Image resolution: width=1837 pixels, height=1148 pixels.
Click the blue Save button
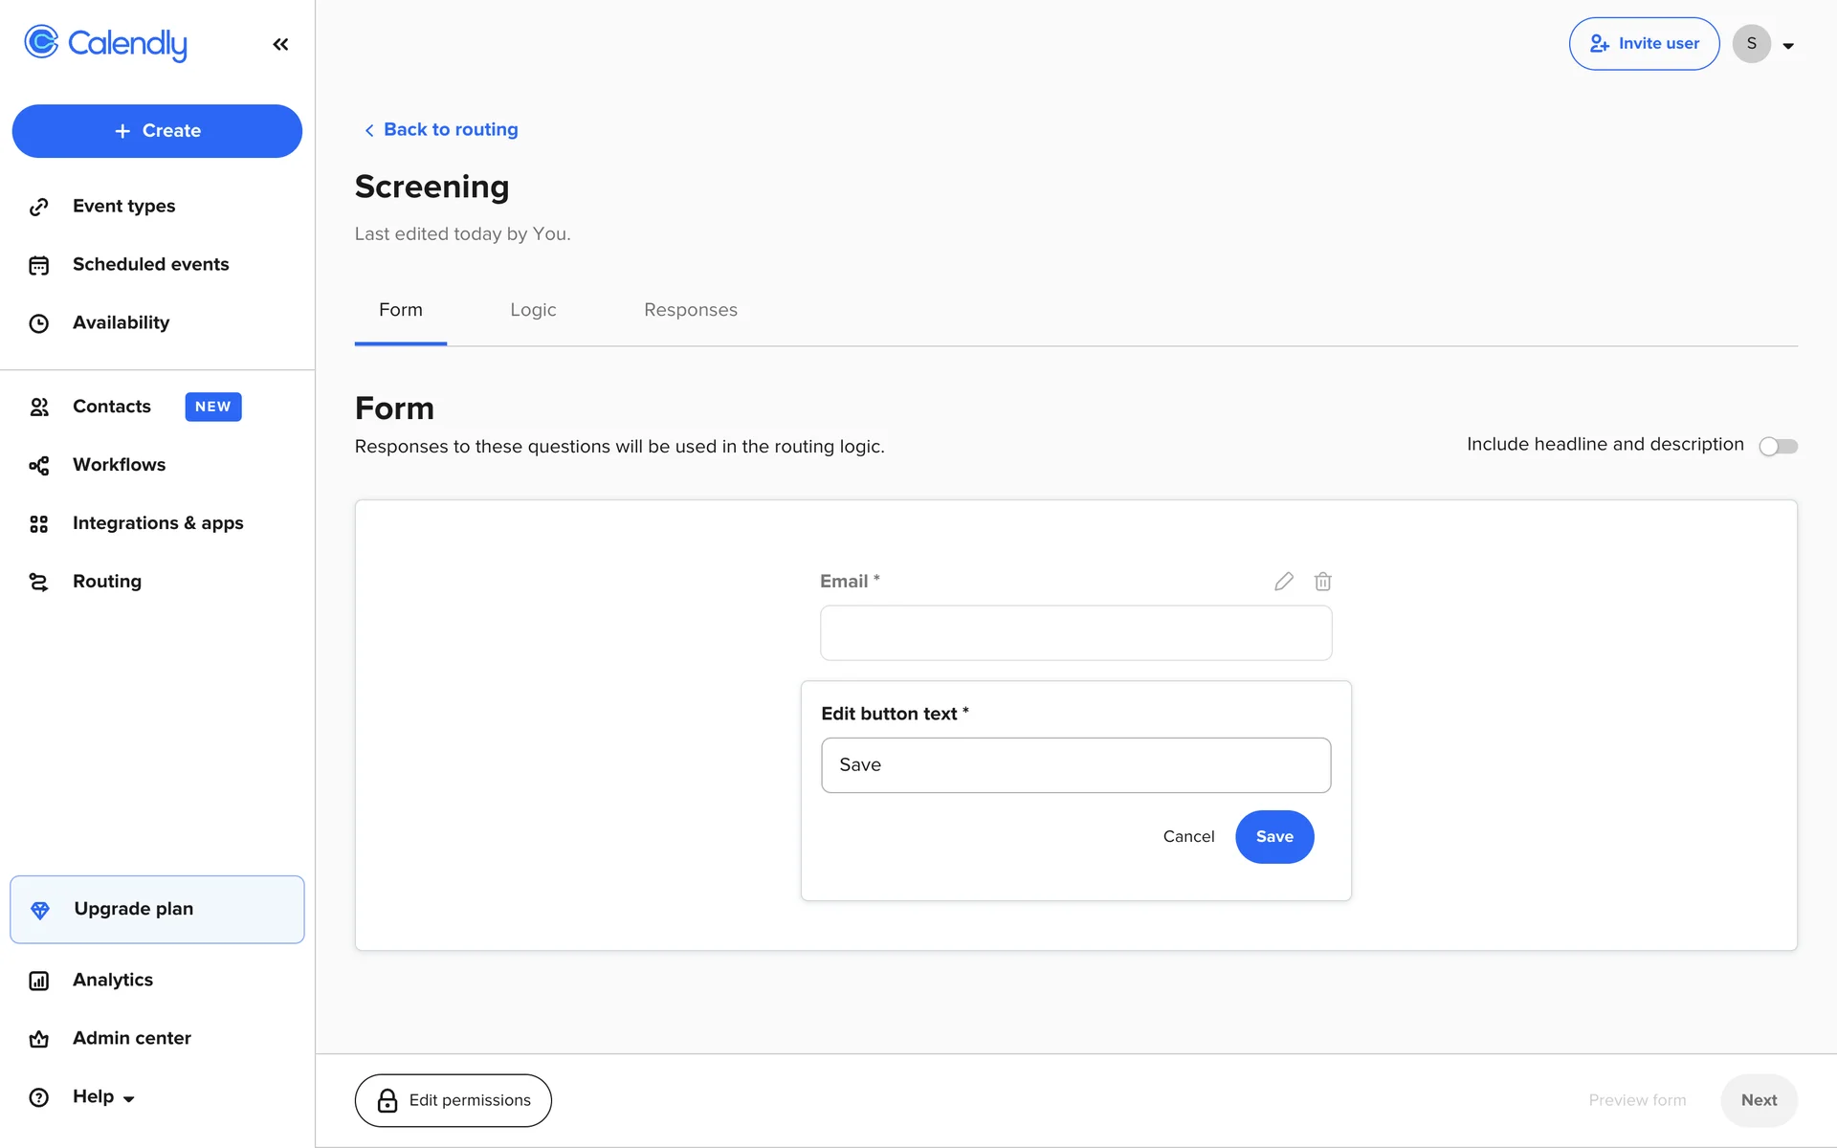[1273, 837]
